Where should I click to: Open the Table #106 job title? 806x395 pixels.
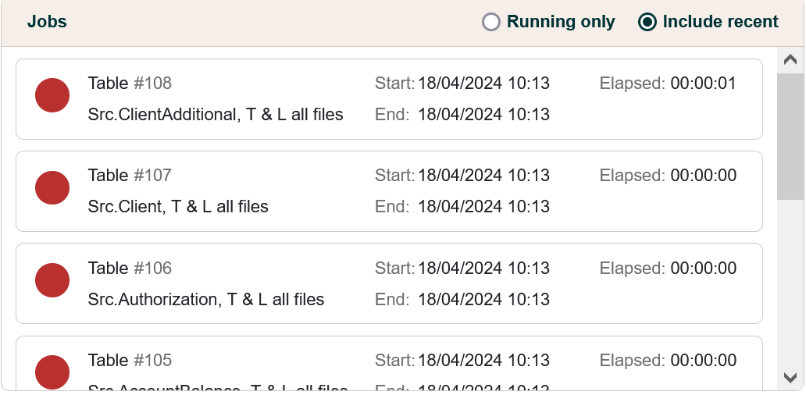click(130, 268)
